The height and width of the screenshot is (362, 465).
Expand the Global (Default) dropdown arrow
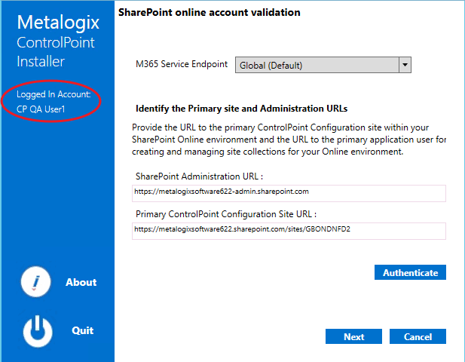click(405, 65)
